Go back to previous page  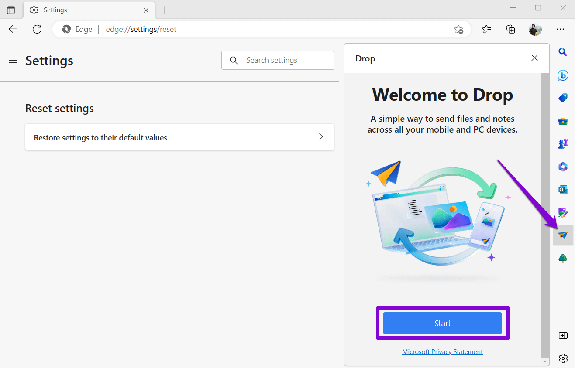pos(13,29)
